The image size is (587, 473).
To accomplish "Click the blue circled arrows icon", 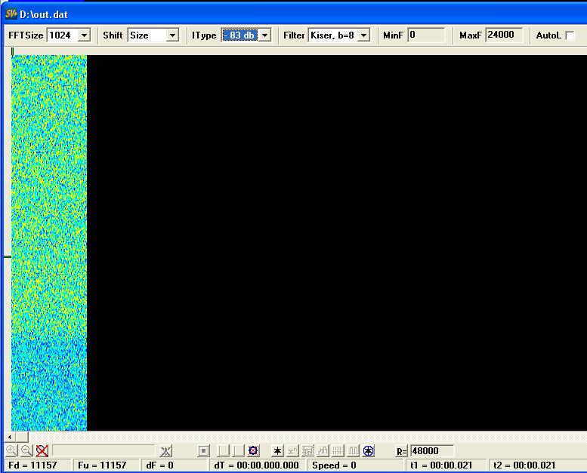I will point(369,451).
